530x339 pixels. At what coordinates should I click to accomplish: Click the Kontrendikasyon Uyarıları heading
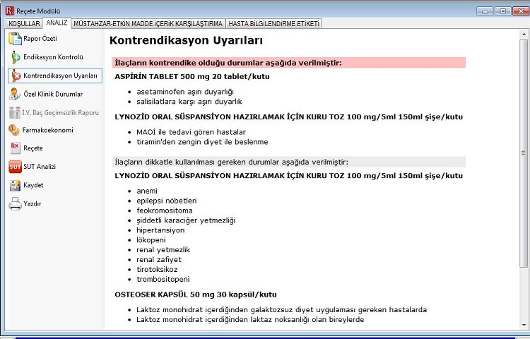[186, 40]
